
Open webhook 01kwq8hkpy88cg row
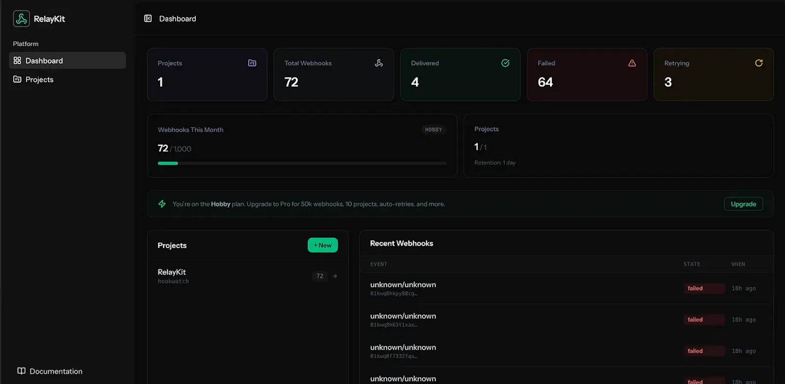566,288
